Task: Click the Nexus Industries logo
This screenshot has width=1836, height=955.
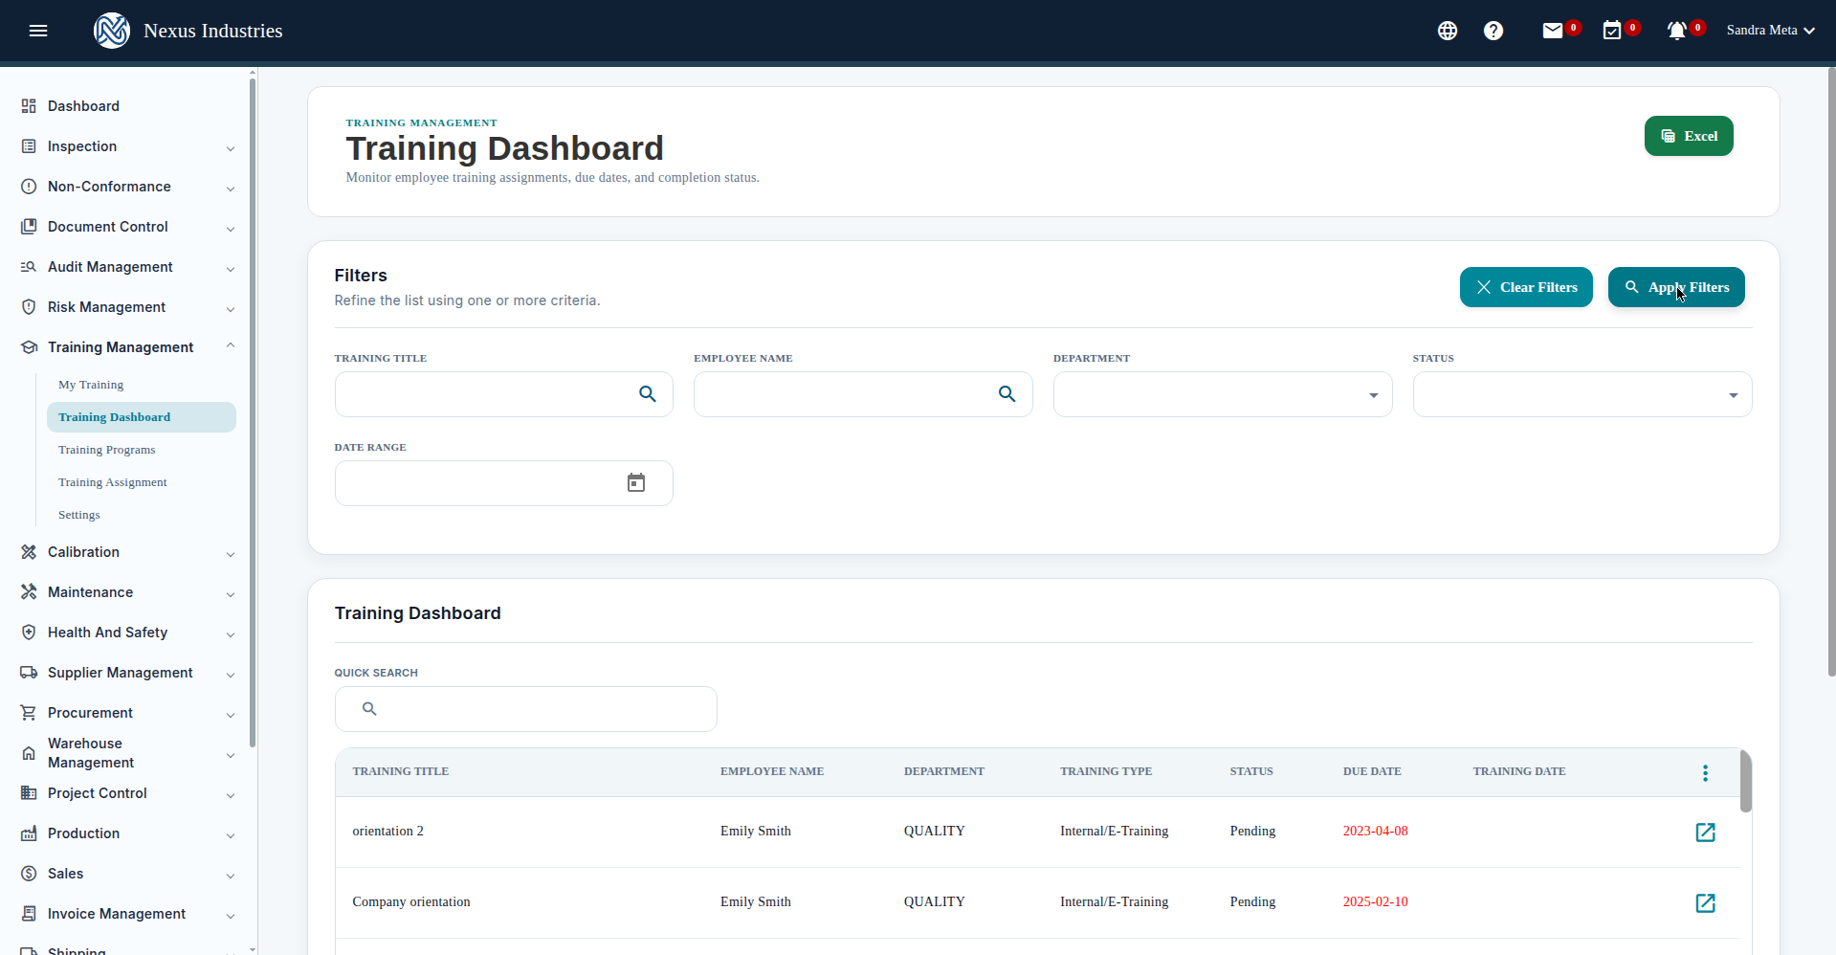Action: (x=112, y=31)
